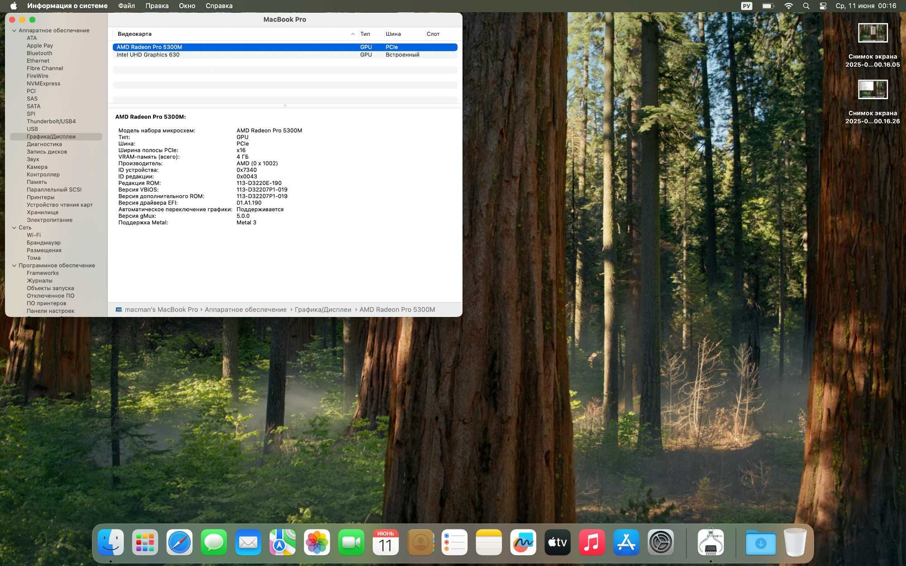Image resolution: width=906 pixels, height=566 pixels.
Task: Open the Файл menu
Action: coord(126,6)
